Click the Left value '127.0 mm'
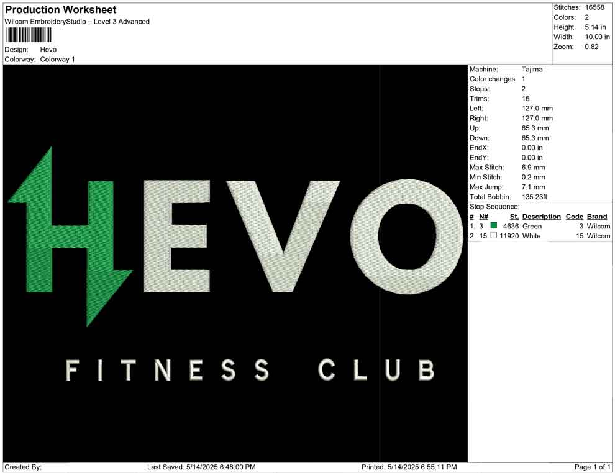The height and width of the screenshot is (473, 615). 537,109
